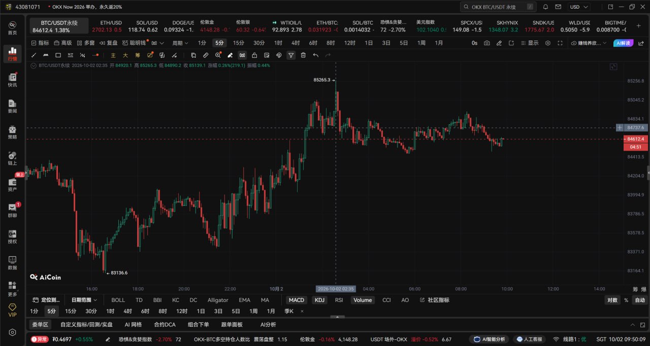Click the 84737.6 crosshair price label

tap(635, 128)
